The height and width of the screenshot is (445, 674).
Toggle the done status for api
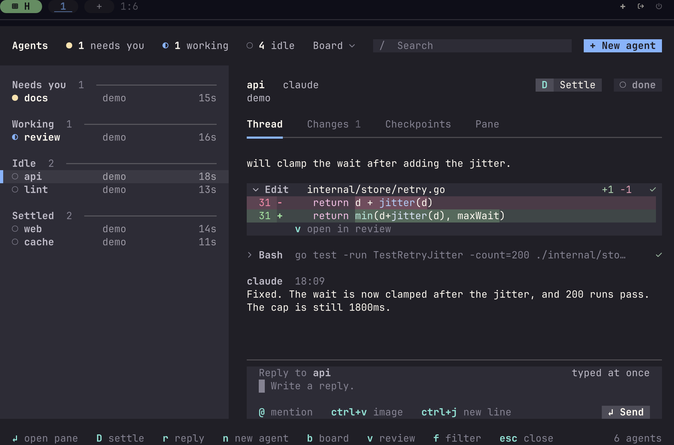638,85
